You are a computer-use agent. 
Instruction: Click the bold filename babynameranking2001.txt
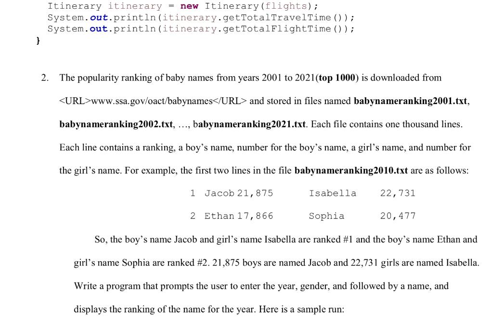pyautogui.click(x=410, y=101)
